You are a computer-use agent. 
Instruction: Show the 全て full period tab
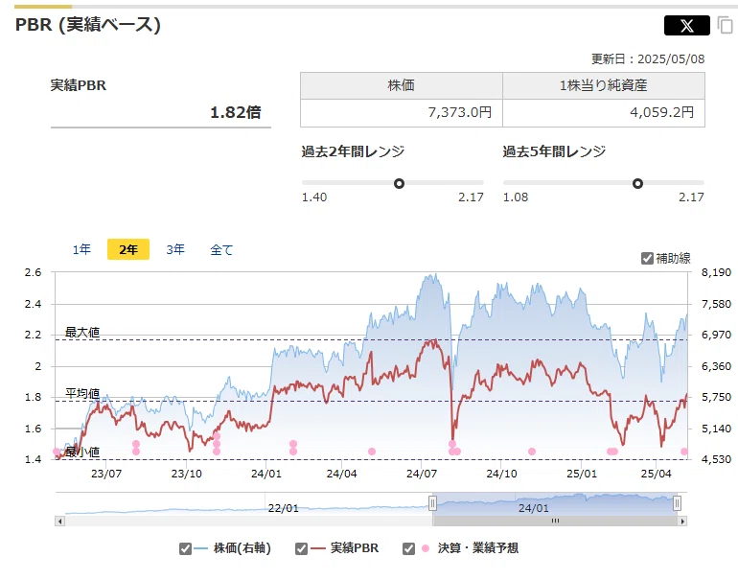221,249
